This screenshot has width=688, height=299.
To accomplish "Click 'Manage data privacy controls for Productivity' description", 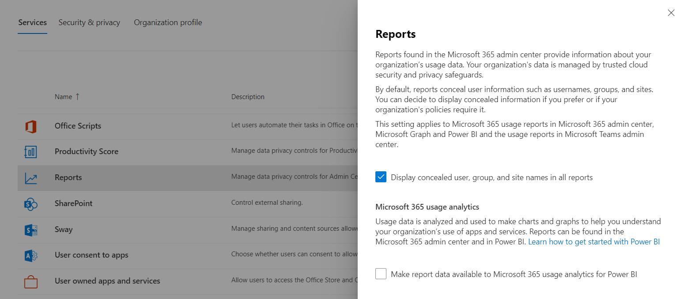I will click(x=294, y=151).
